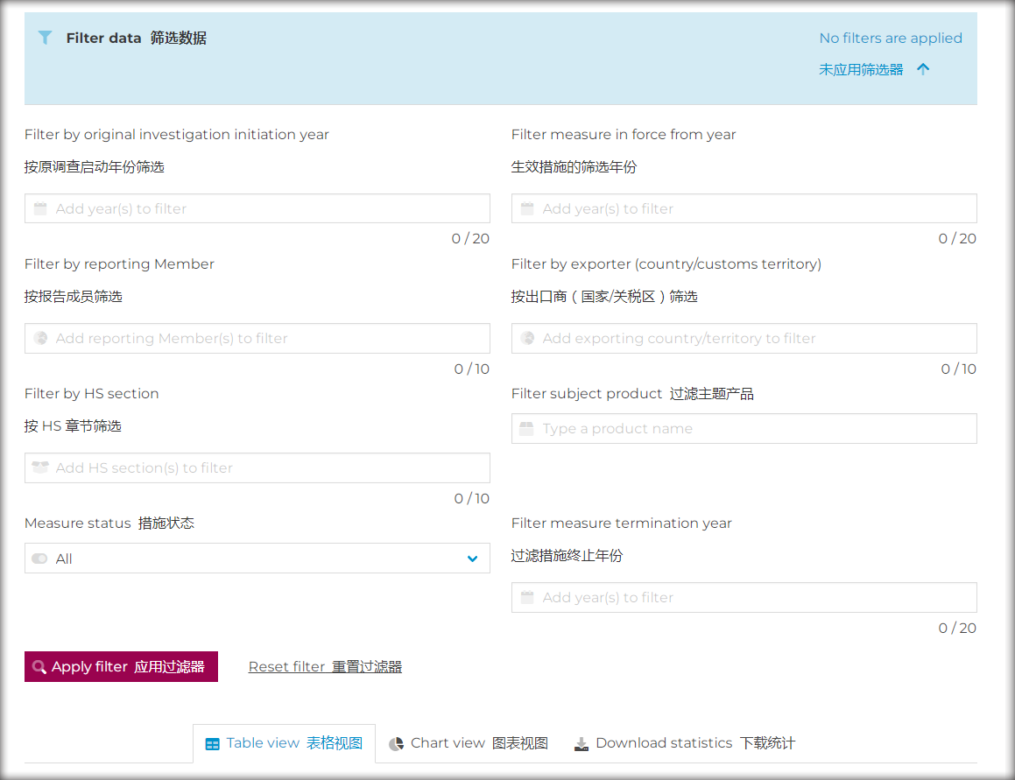
Task: Switch to the Chart view tab
Action: coord(469,743)
